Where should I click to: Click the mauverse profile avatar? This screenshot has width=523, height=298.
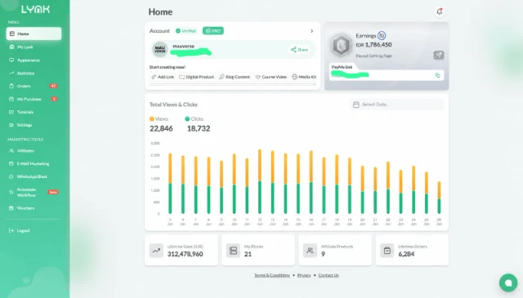pyautogui.click(x=160, y=49)
